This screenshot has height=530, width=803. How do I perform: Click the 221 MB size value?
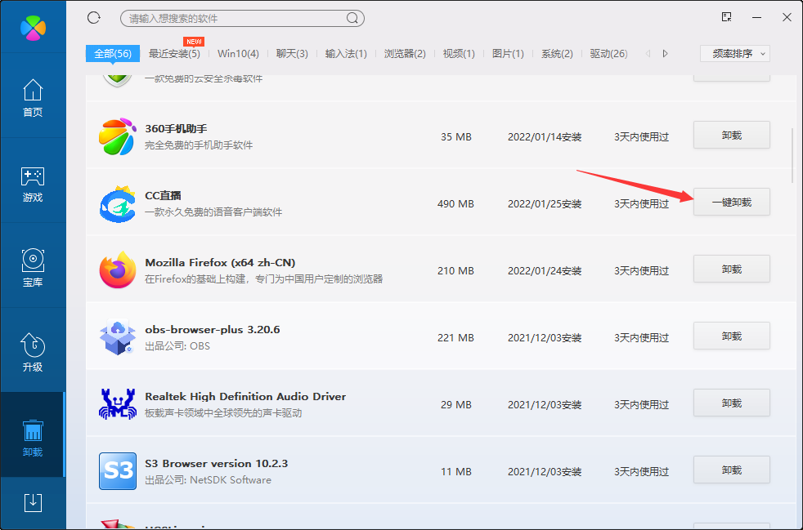455,337
